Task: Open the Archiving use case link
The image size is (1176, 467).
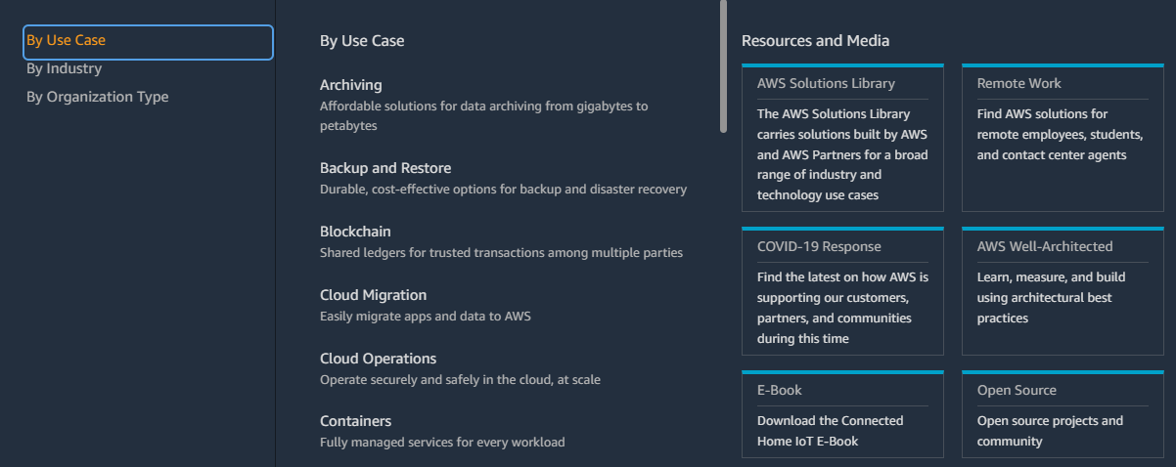Action: pos(350,85)
